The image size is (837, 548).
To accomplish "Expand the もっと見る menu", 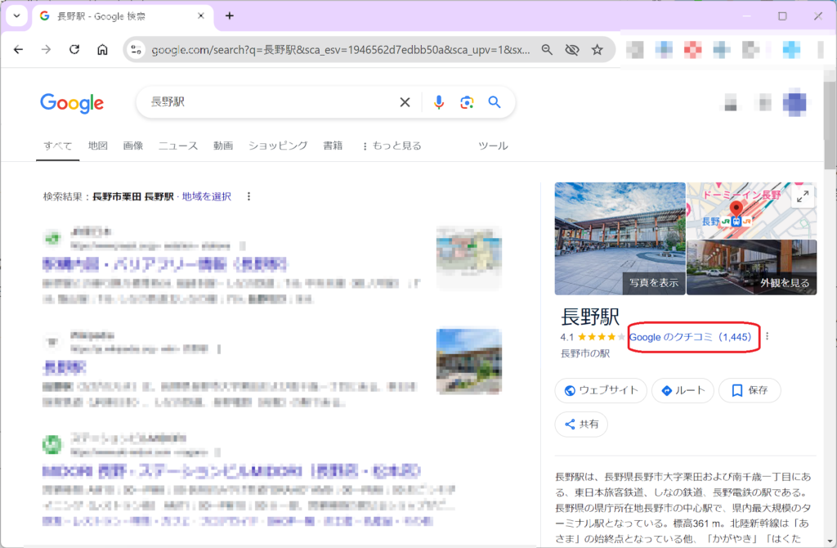I will pyautogui.click(x=392, y=146).
